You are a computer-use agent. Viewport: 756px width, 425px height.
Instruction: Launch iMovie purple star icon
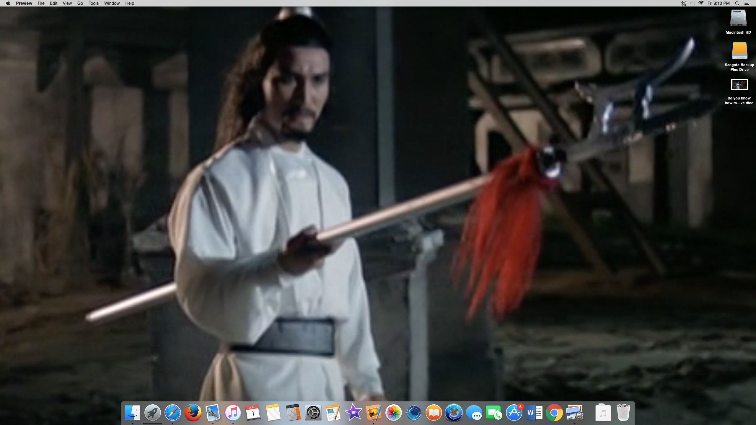click(353, 412)
